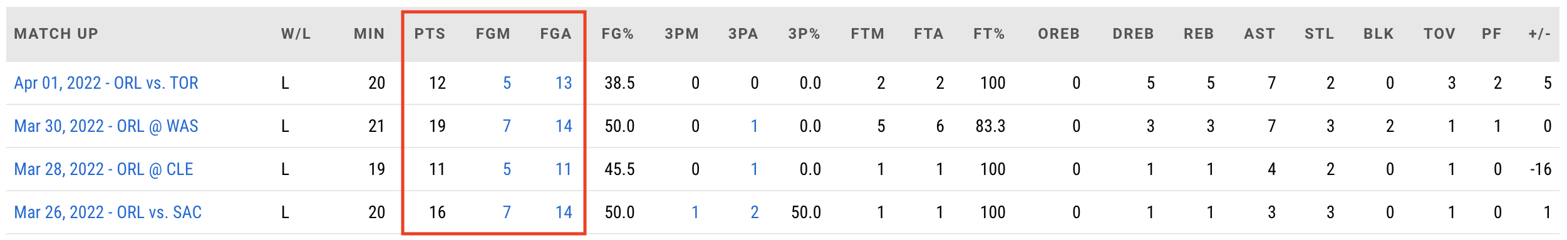The height and width of the screenshot is (240, 1567).
Task: Click 3PM value 1 in SAC game row
Action: click(695, 212)
